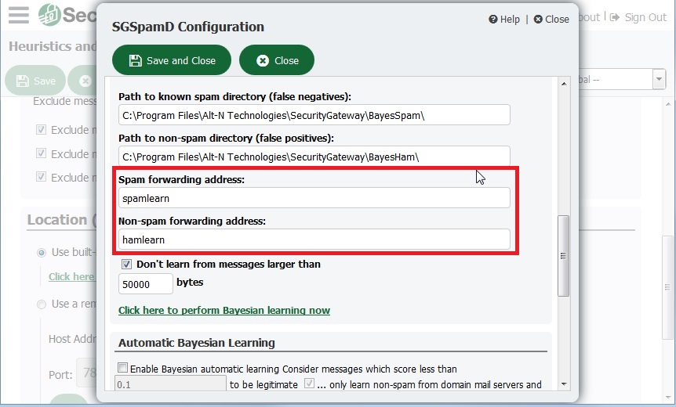Select the Use a remote radio button

42,304
